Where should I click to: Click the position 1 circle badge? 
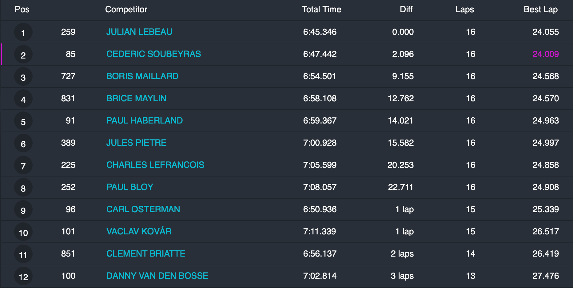click(x=23, y=32)
